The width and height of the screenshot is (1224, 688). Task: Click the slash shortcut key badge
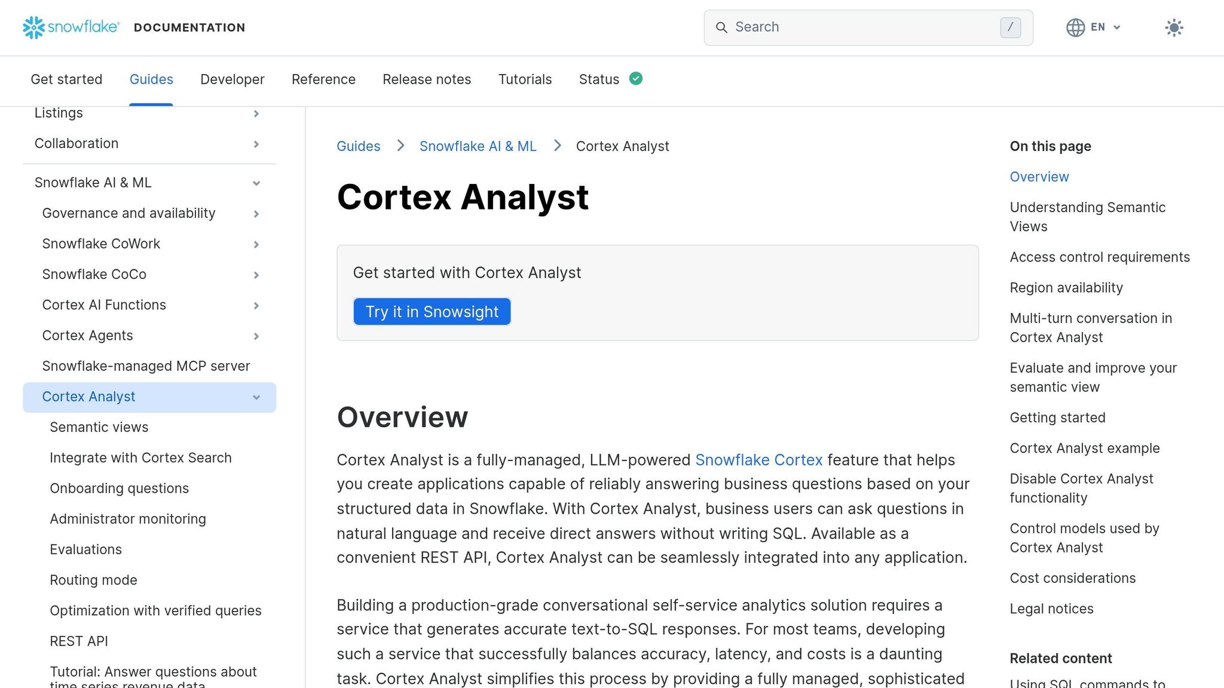point(1010,27)
